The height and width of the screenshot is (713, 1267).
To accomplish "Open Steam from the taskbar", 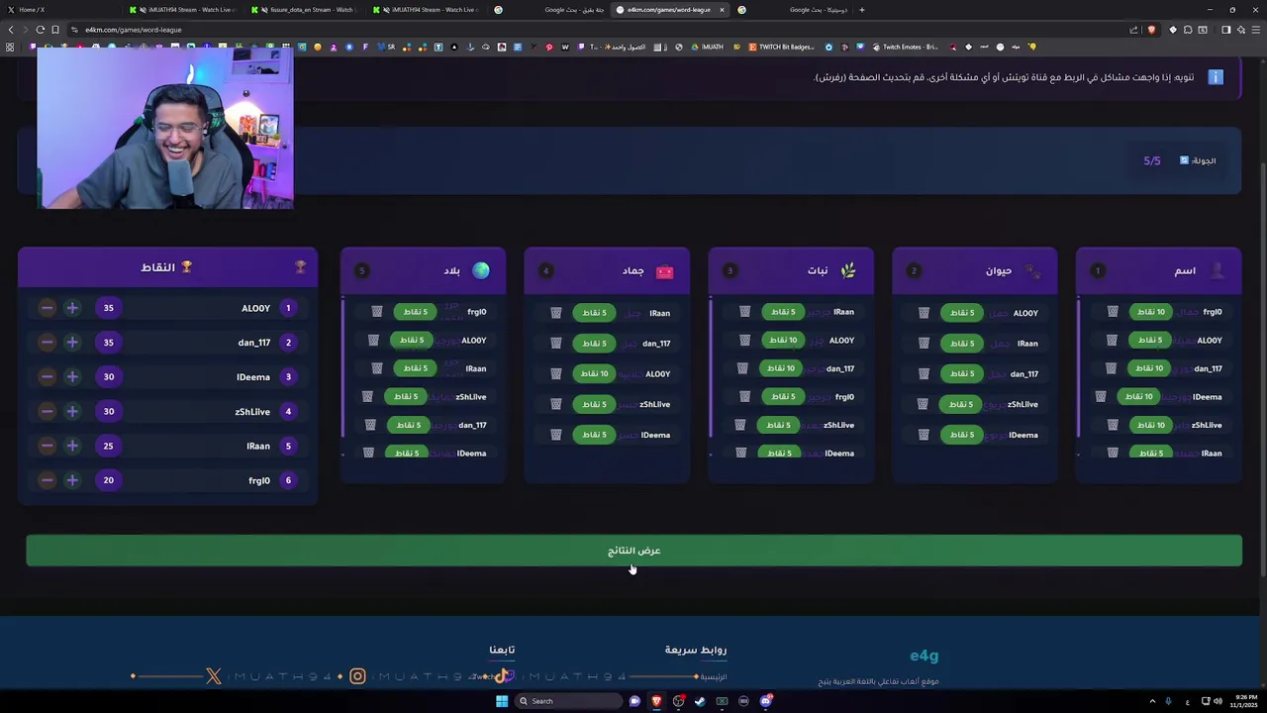I will 700,701.
